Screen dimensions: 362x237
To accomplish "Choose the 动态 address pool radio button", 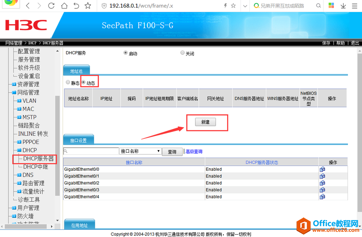I will click(84, 82).
